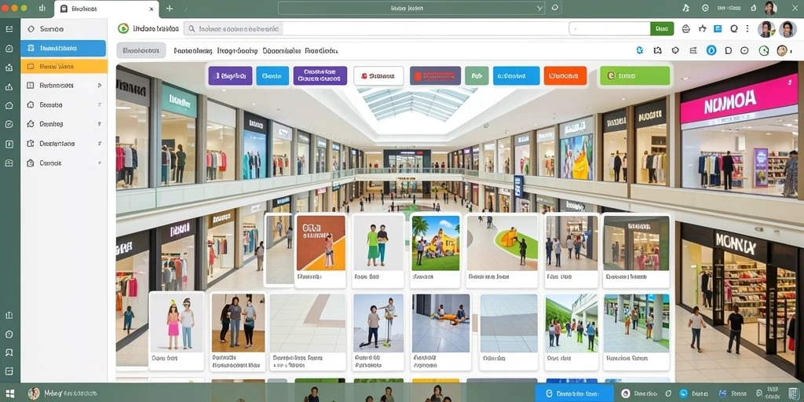Select the blue highlighted sidebar item
Viewport: 804px width, 402px height.
tap(63, 48)
